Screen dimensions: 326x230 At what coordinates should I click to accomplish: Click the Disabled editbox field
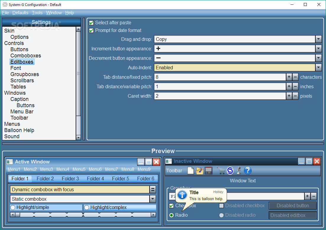tap(293, 215)
